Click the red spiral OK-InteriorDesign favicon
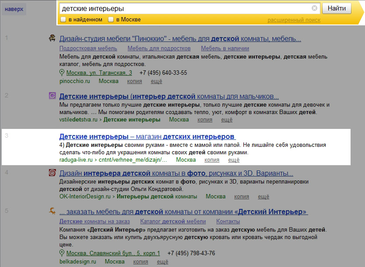Screen dimensions: 365x267 click(52, 173)
